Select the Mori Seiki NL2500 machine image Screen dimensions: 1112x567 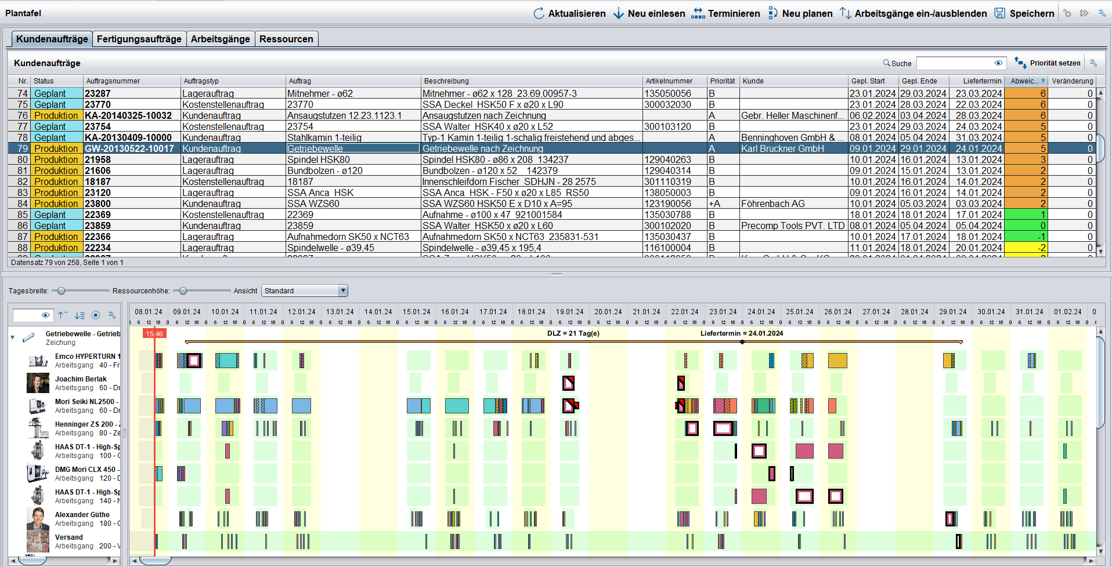coord(38,406)
